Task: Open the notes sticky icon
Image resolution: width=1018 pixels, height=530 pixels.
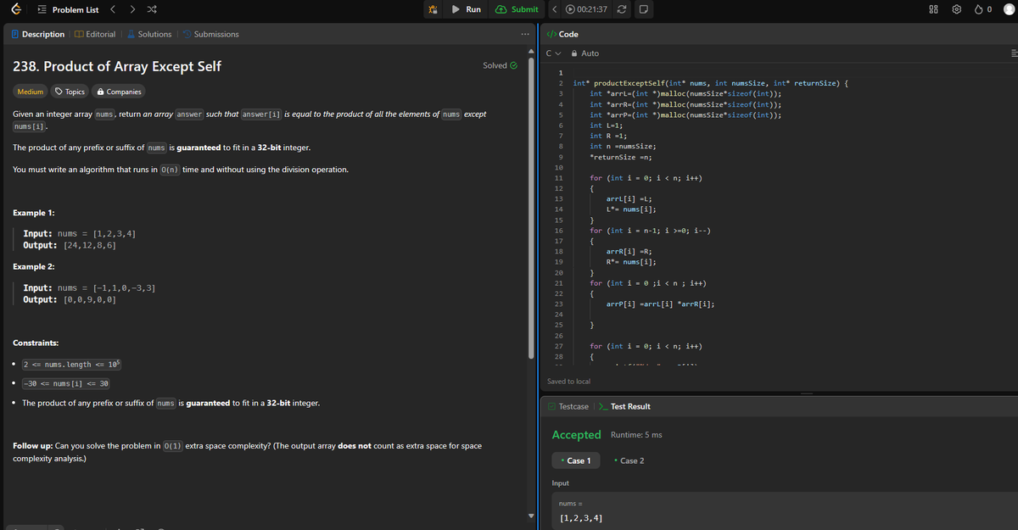Action: click(x=644, y=9)
